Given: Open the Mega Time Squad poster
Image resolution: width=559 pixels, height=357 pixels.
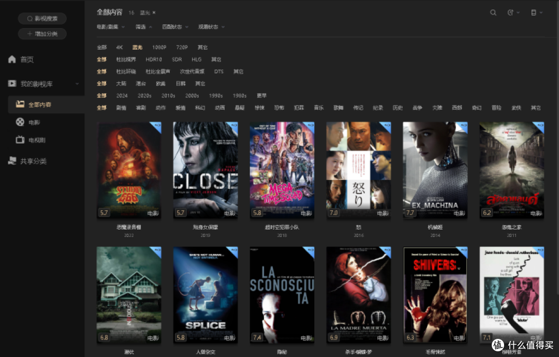Looking at the screenshot, I should (x=282, y=170).
